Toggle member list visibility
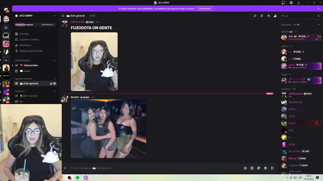The height and width of the screenshot is (181, 323). [x=275, y=16]
